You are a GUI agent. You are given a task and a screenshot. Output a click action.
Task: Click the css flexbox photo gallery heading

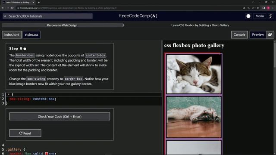(x=194, y=45)
